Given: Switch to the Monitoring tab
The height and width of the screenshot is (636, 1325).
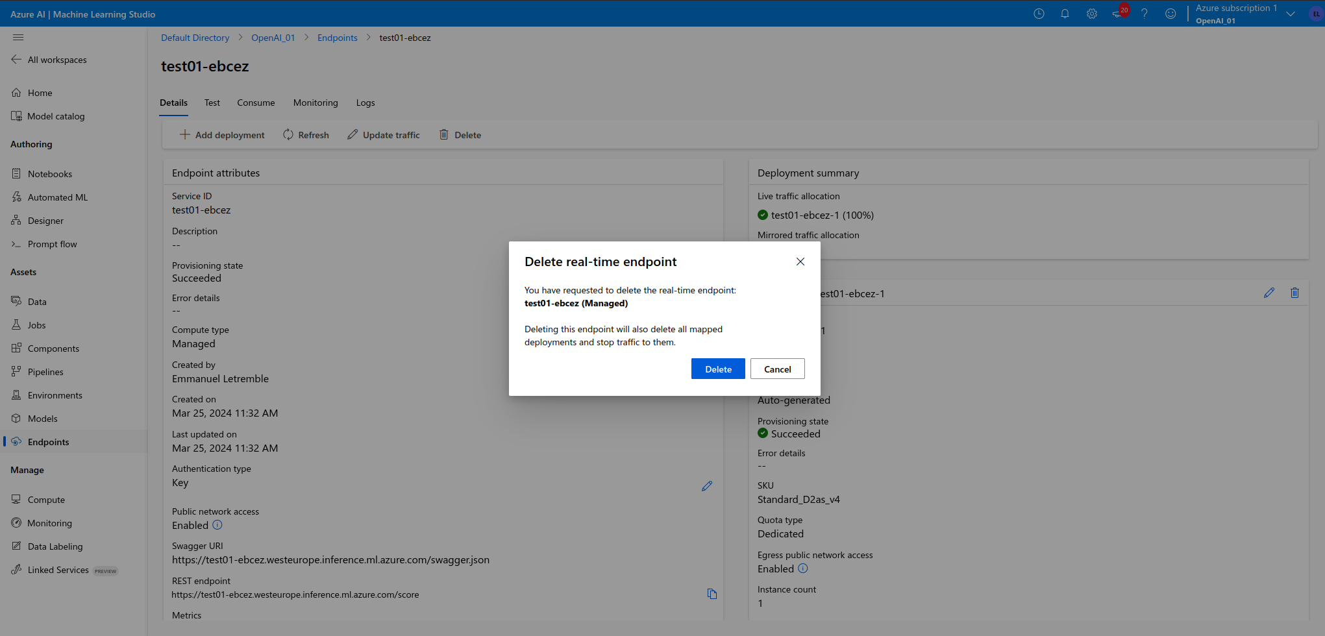Looking at the screenshot, I should coord(316,103).
